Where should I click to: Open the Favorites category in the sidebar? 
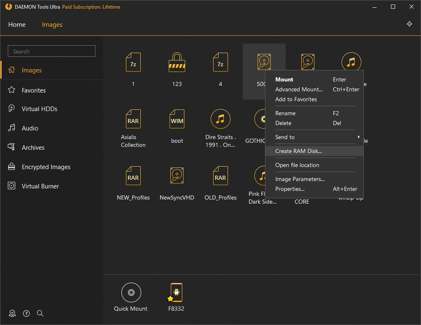52,90
